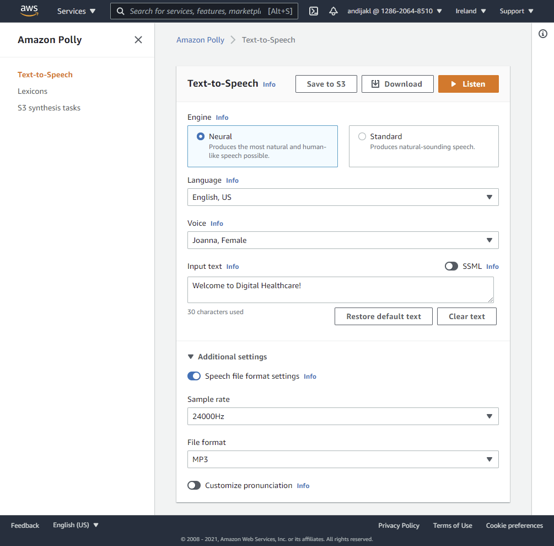Screen dimensions: 554x546
Task: Open the Voice dropdown Joanna, Female
Action: coord(343,240)
